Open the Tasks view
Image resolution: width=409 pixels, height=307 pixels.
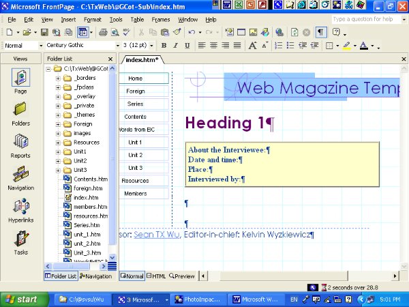click(20, 241)
